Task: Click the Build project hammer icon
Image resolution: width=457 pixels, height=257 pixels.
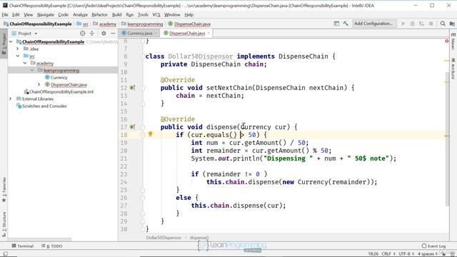Action: click(346, 24)
